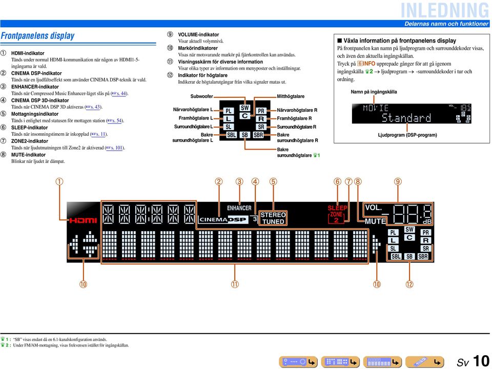Image resolution: width=492 pixels, height=369 pixels.
Task: Click the 'ZONE2-indikator' list heading
Action: [30, 141]
